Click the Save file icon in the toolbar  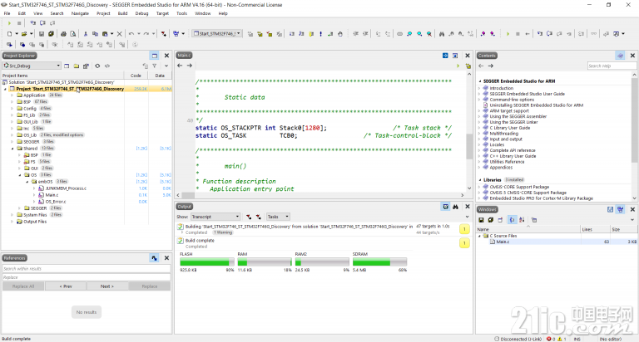pos(41,34)
